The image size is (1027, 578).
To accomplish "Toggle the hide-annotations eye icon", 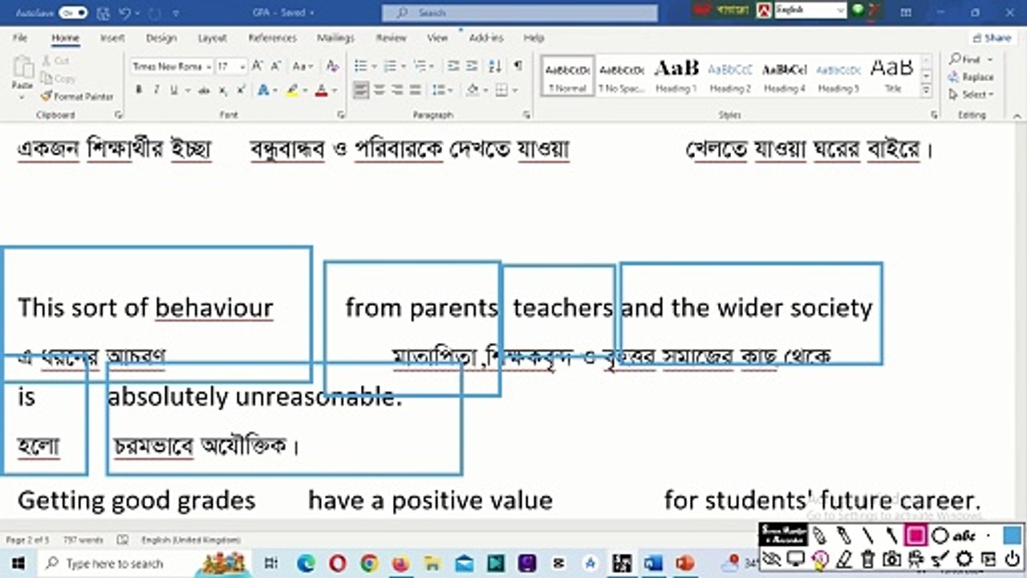I will pos(772,559).
